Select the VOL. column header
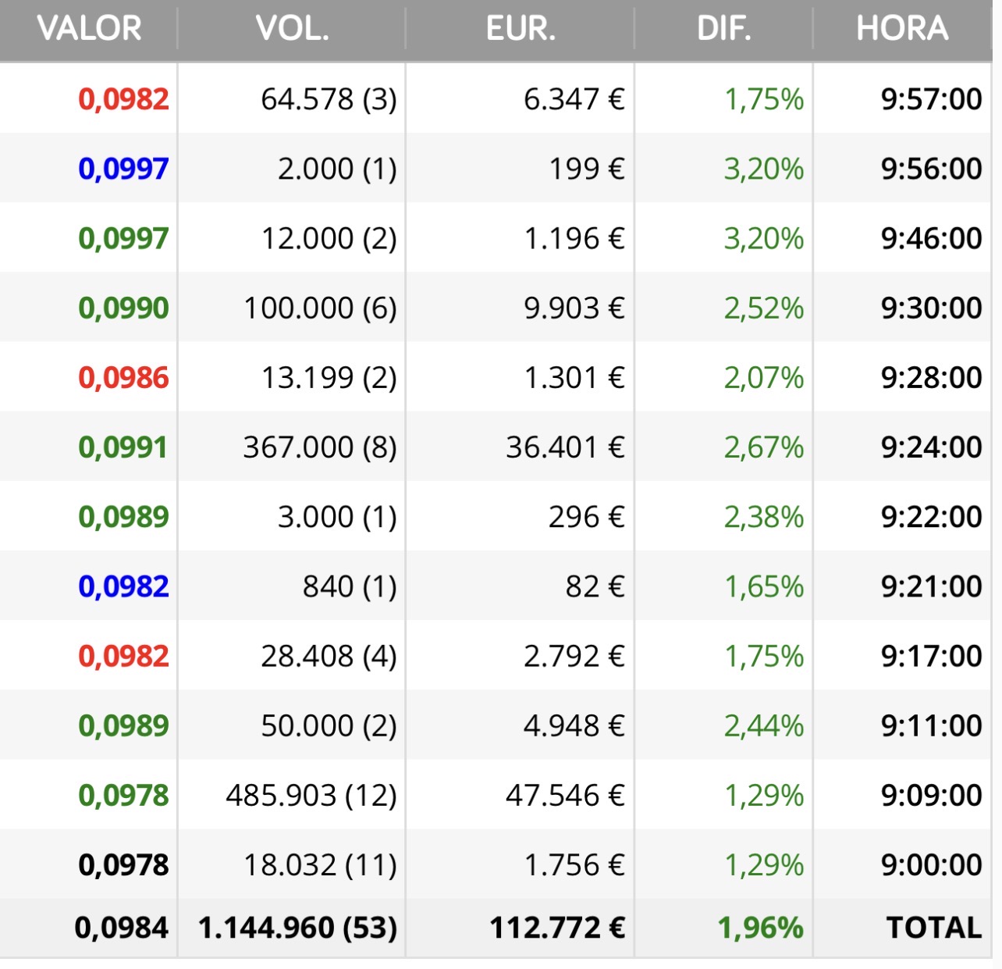Viewport: 1002px width, 969px height. click(292, 29)
